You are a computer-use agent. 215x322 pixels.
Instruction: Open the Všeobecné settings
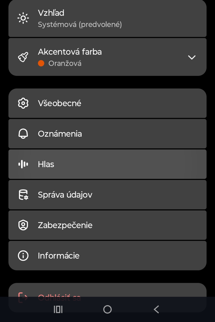107,103
